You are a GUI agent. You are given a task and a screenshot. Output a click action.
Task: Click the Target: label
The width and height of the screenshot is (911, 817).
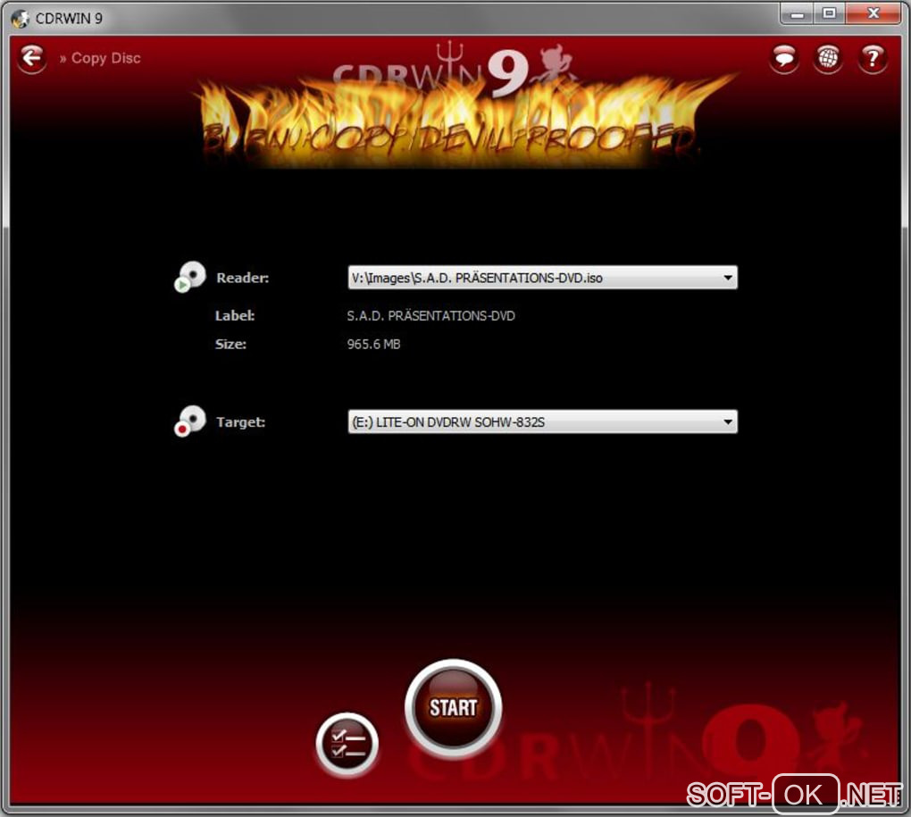pos(240,422)
